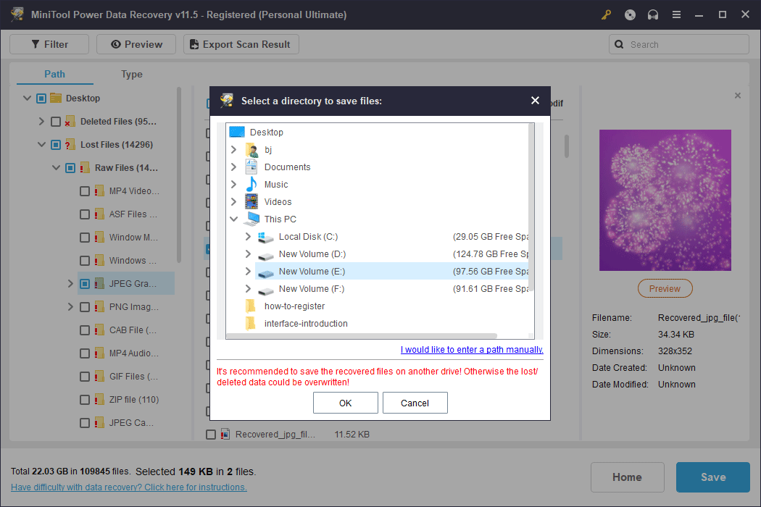The image size is (761, 507).
Task: Toggle the MP4 Audio checkbox
Action: 85,353
